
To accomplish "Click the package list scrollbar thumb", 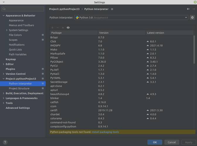I will click(194, 50).
